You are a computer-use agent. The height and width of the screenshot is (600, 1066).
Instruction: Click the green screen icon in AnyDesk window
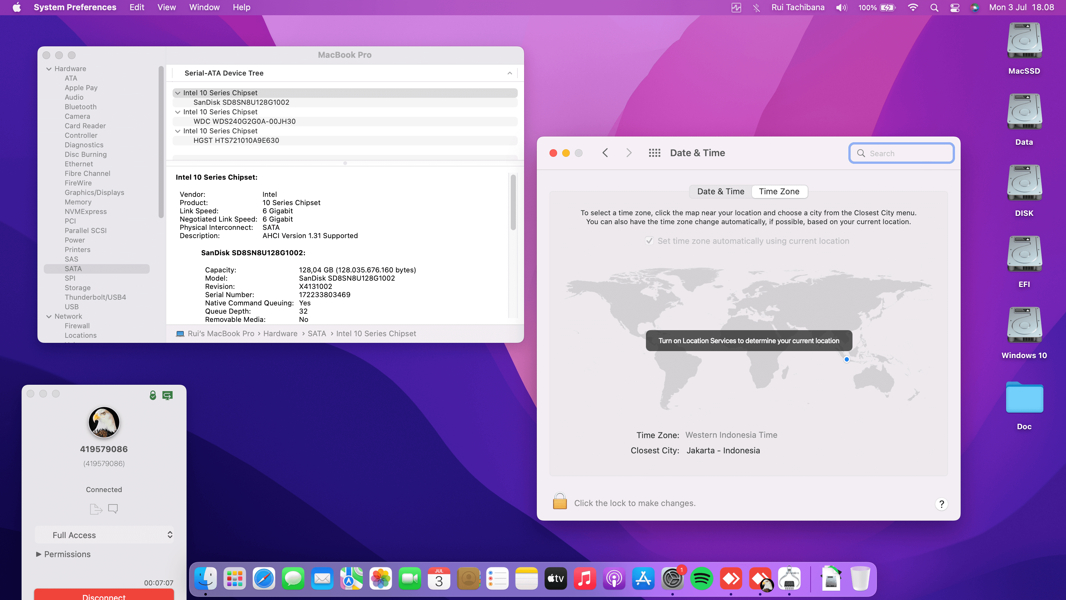[168, 396]
